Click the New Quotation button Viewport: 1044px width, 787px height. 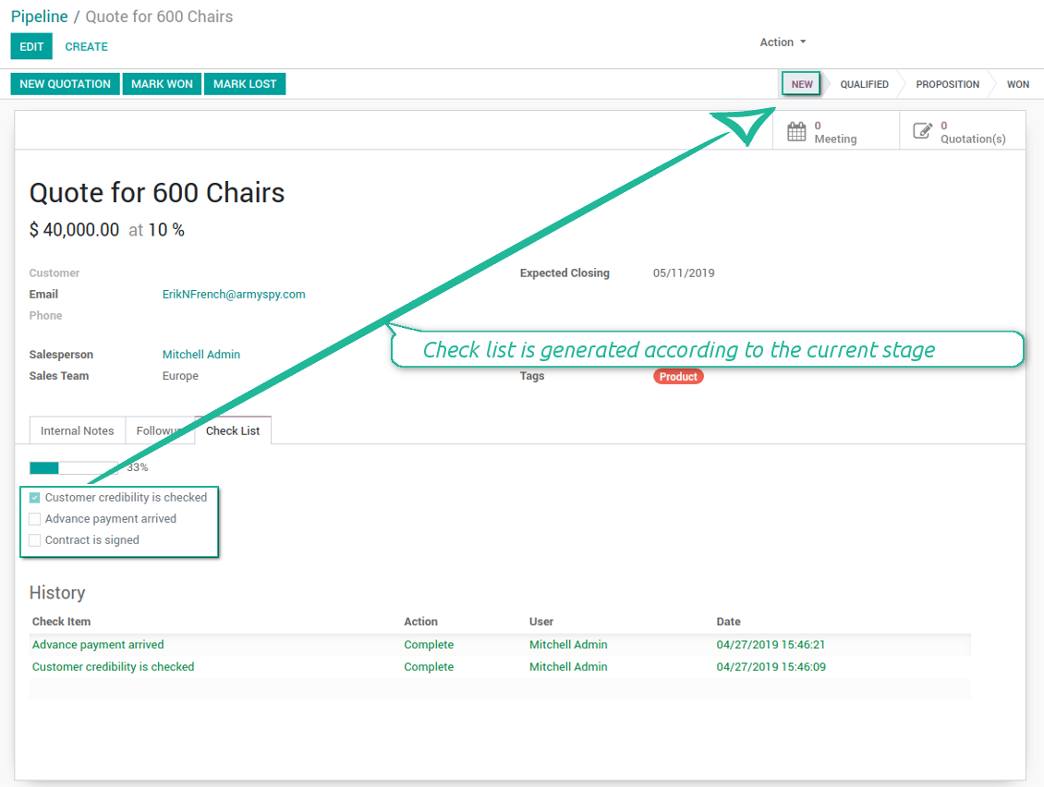(66, 84)
